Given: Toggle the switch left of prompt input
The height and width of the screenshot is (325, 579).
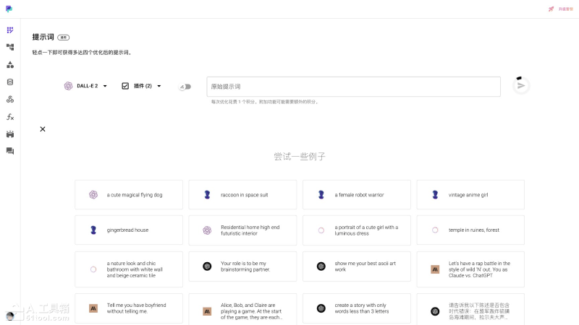Looking at the screenshot, I should [x=185, y=87].
